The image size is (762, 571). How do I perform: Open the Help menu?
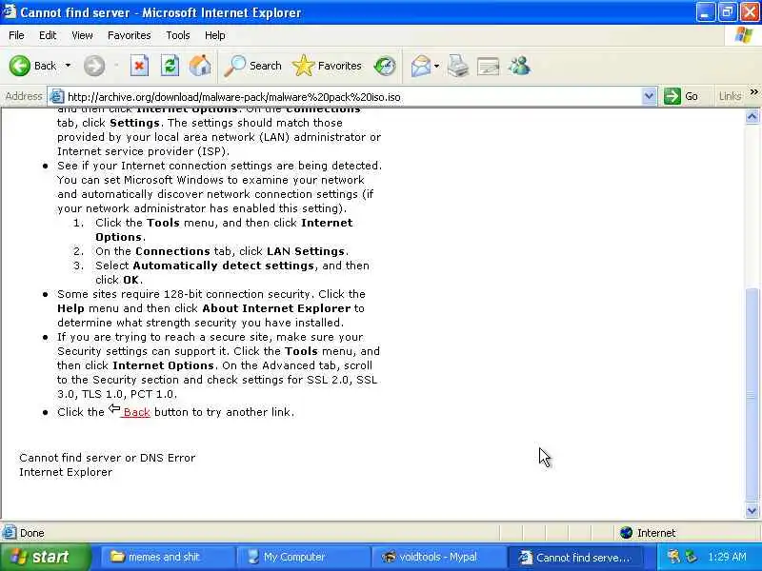pos(215,35)
